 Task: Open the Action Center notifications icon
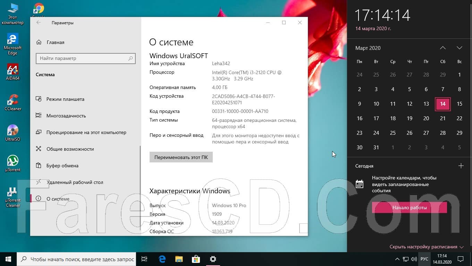(461, 259)
